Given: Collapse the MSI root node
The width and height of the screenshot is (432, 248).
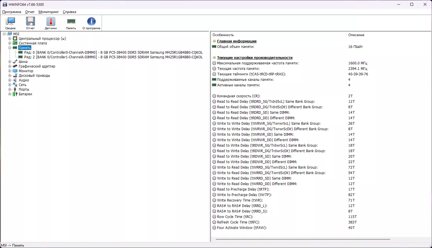Looking at the screenshot, I should [x=4, y=34].
